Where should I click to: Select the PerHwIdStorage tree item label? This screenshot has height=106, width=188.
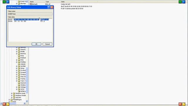pyautogui.click(x=23, y=54)
